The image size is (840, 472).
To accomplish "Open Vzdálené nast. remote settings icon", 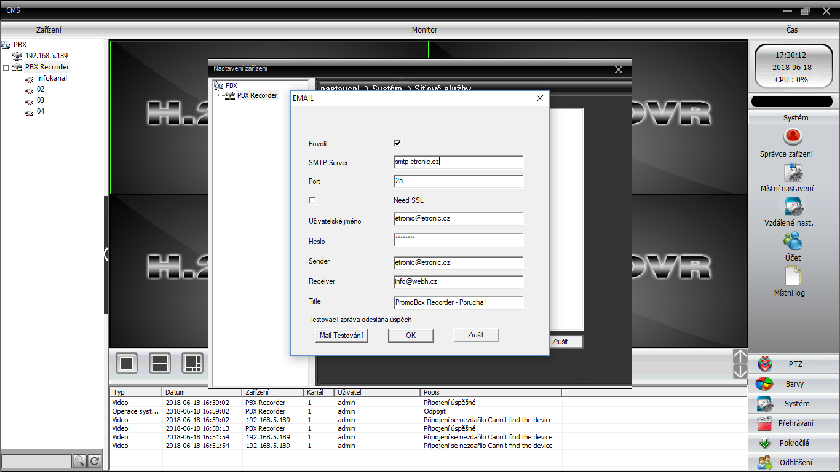I will pos(793,207).
